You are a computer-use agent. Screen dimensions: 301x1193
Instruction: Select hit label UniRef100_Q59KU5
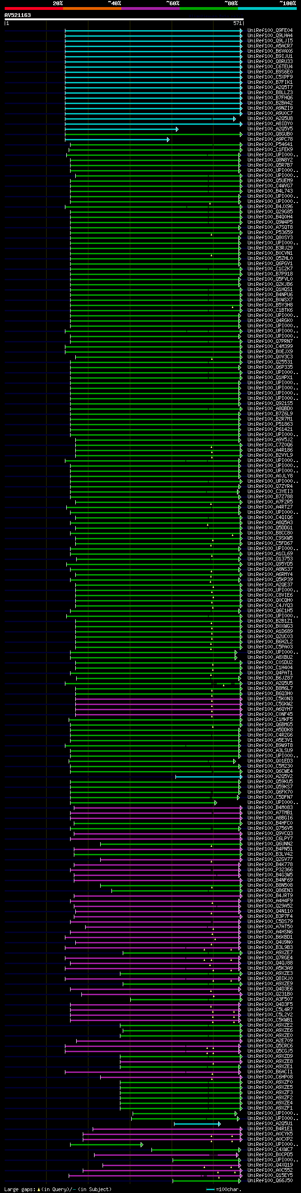click(x=270, y=782)
